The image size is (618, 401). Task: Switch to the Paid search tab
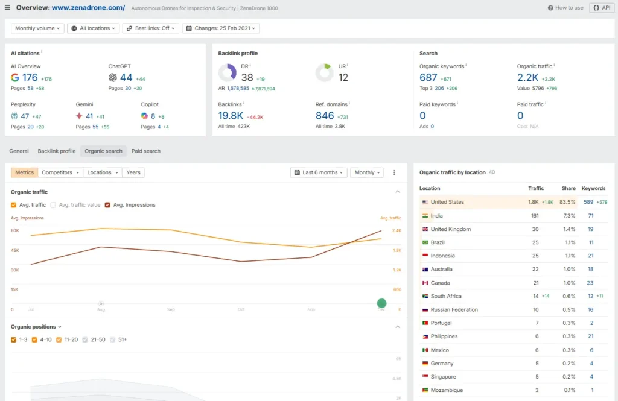(145, 151)
